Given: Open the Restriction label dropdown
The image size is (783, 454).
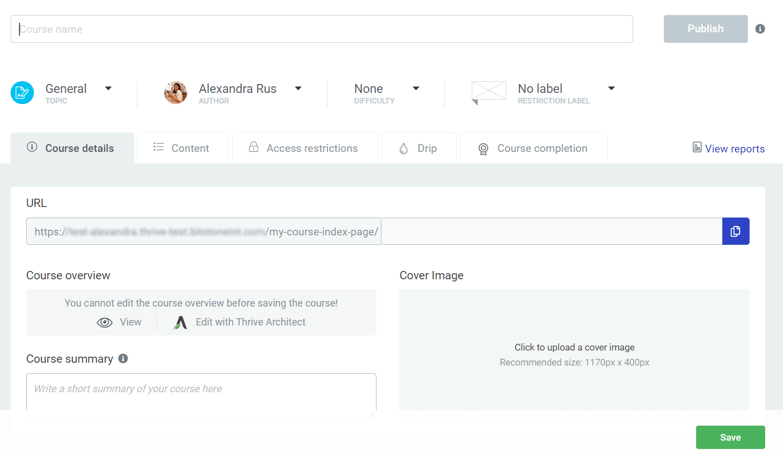Looking at the screenshot, I should [611, 88].
